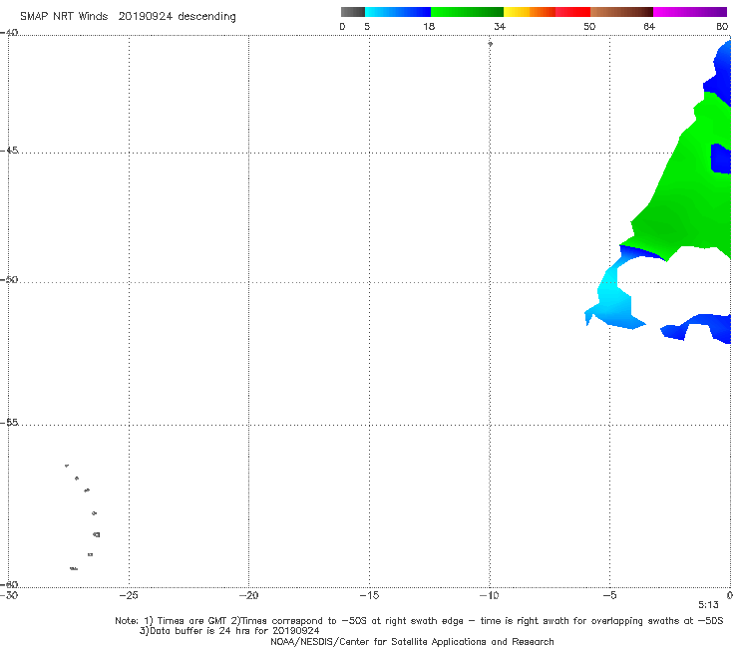This screenshot has width=738, height=648.
Task: Click the small island marker at -10 longitude
Action: click(x=490, y=44)
